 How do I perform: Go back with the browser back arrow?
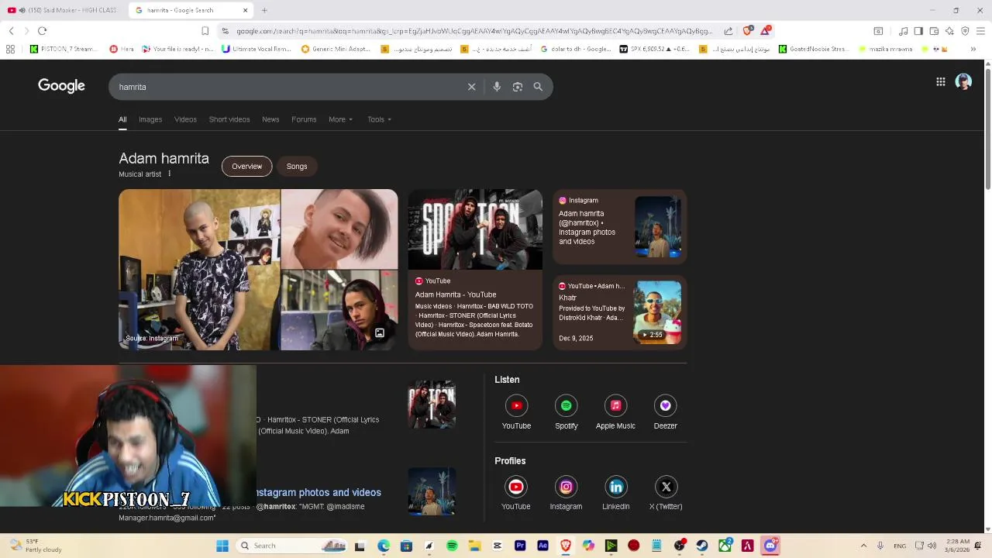point(11,31)
